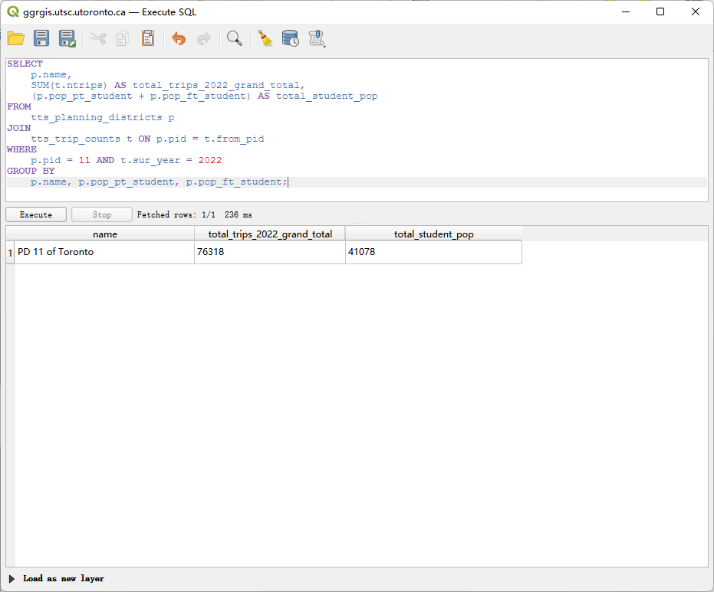Click the QGIS logo in title bar

(13, 11)
